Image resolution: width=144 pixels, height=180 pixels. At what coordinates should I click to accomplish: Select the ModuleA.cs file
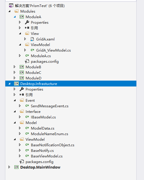[41, 56]
